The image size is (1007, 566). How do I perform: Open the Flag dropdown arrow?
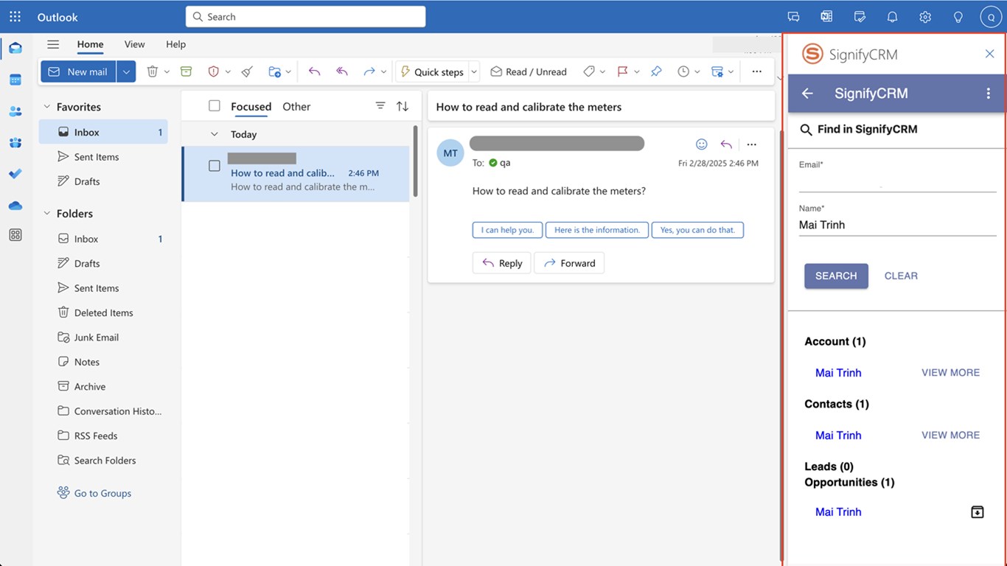pyautogui.click(x=636, y=71)
